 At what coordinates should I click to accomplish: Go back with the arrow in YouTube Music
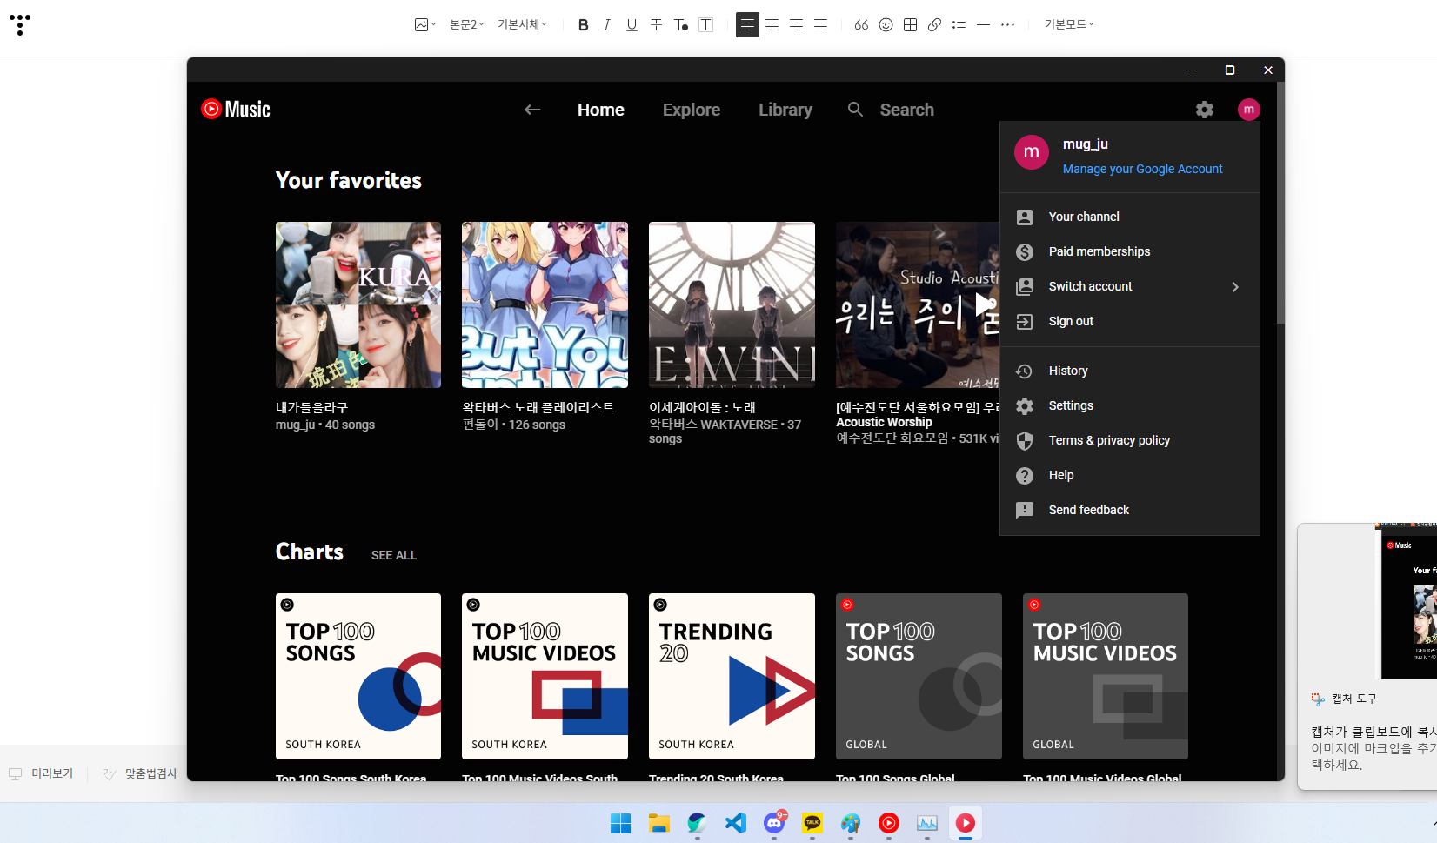532,110
